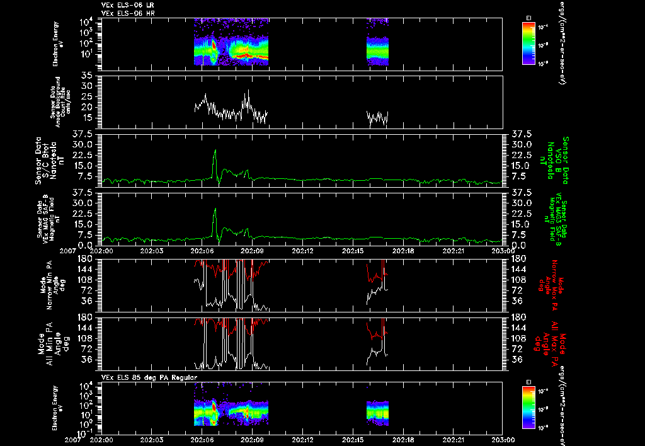Select the 'Mode Narrow Min PA Angle' label
This screenshot has width=645, height=446.
click(x=52, y=285)
